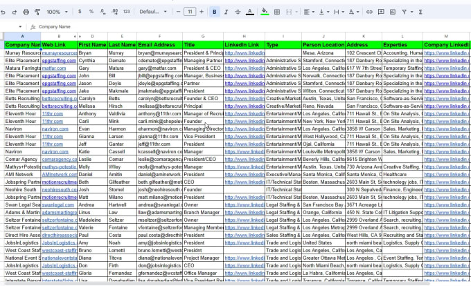Image resolution: width=471 pixels, height=286 pixels.
Task: Increase decimal places
Action: click(114, 12)
